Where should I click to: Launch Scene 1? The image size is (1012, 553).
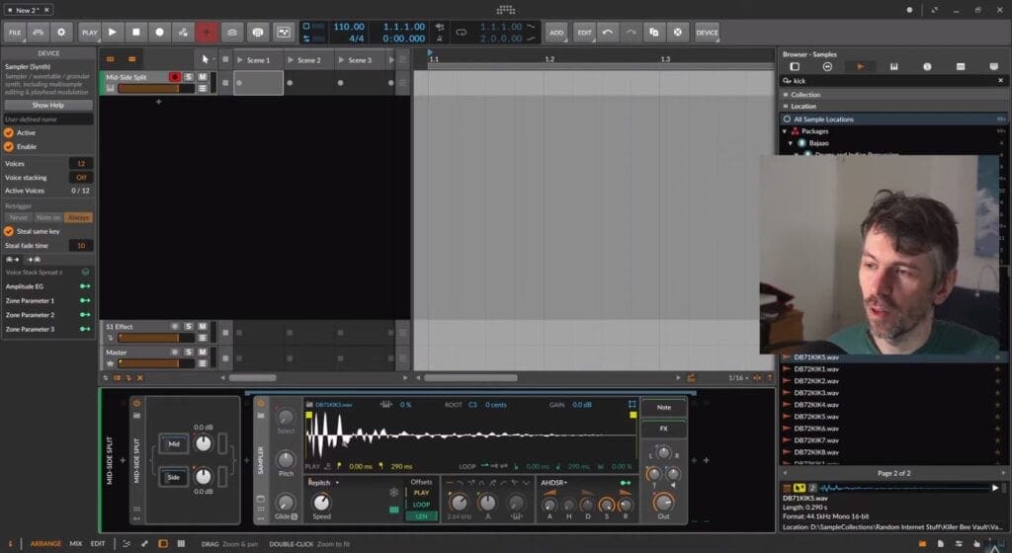click(x=240, y=60)
